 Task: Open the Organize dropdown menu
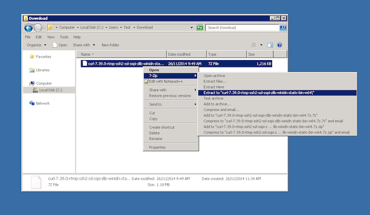pos(37,45)
